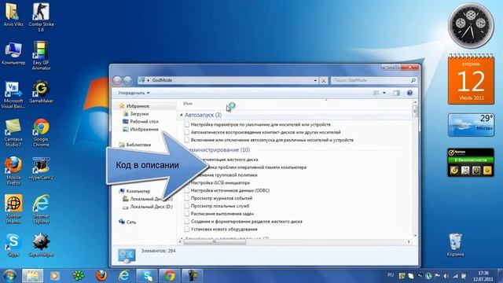Click GodMode in the address bar
503x283 pixels.
(x=162, y=80)
